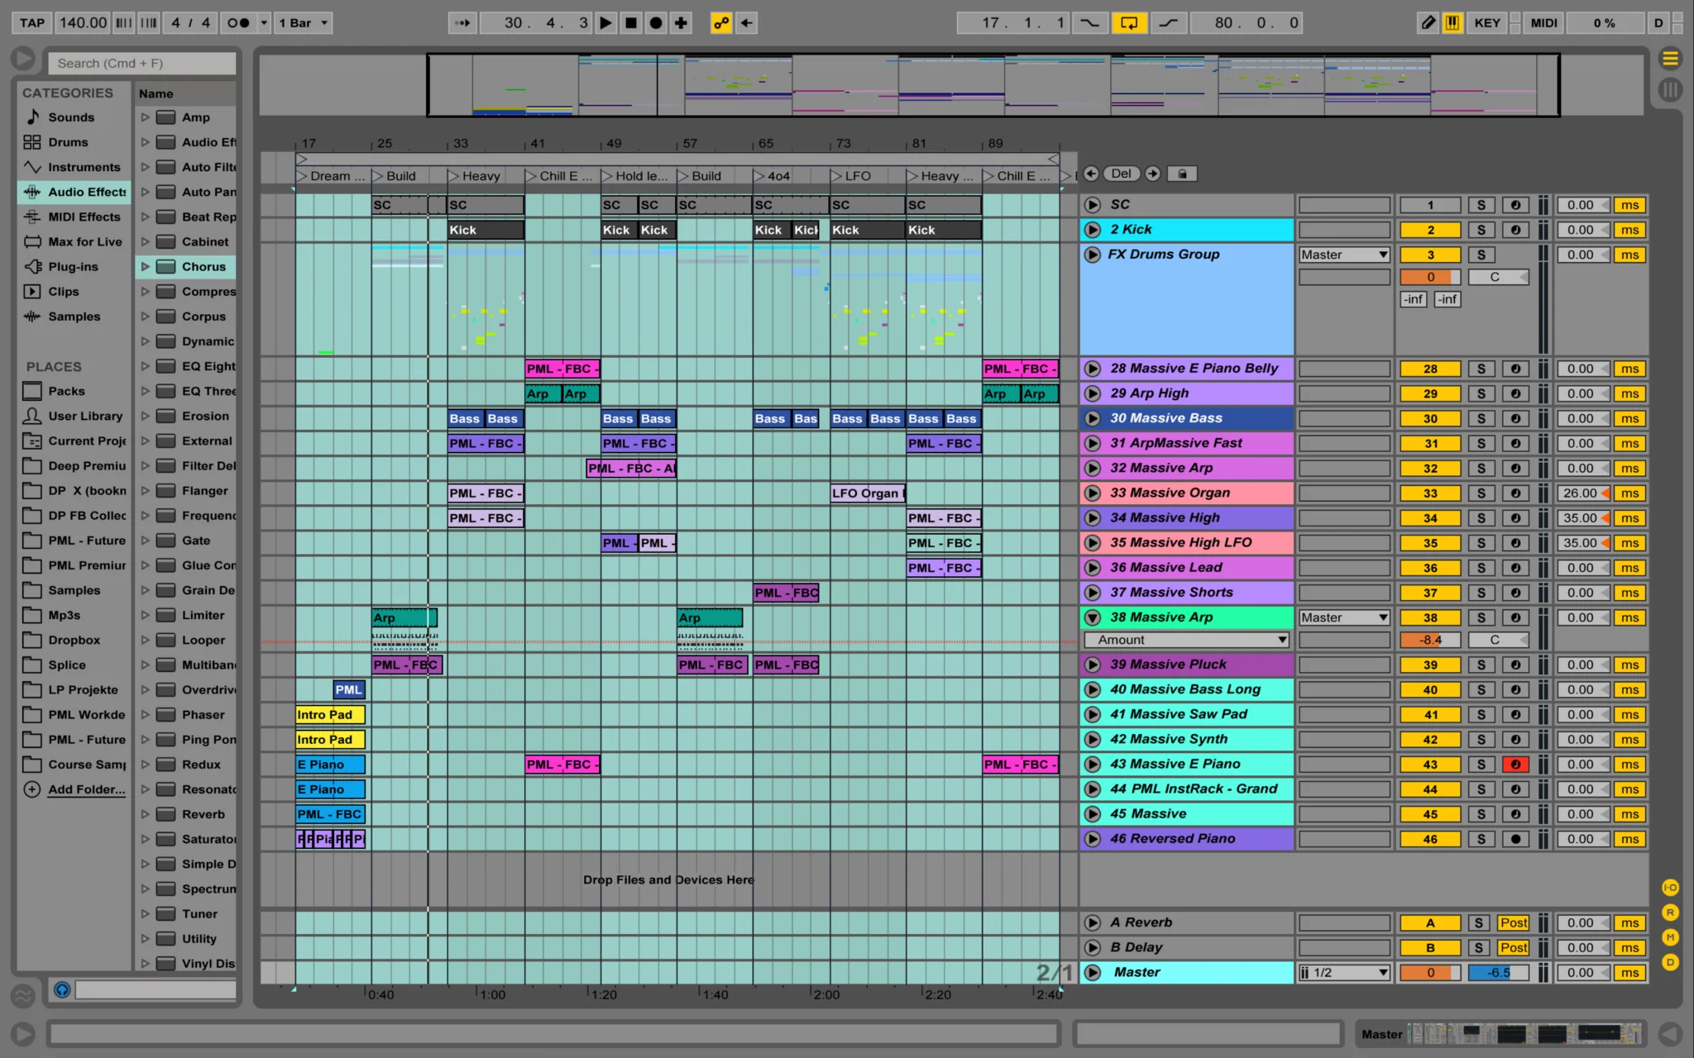Expand the Amp device folder

145,117
